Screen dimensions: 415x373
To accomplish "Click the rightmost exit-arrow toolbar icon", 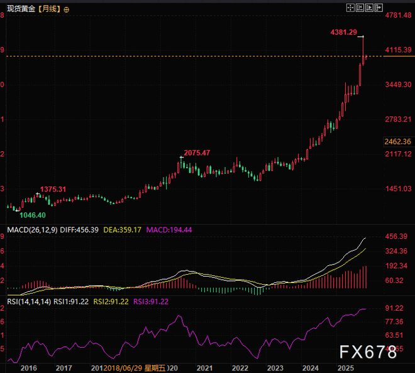I will tap(379, 8).
